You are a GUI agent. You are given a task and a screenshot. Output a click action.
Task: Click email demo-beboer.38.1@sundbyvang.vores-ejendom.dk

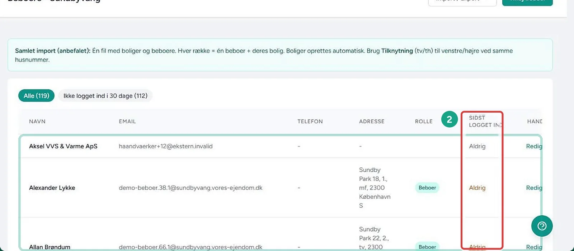point(190,188)
